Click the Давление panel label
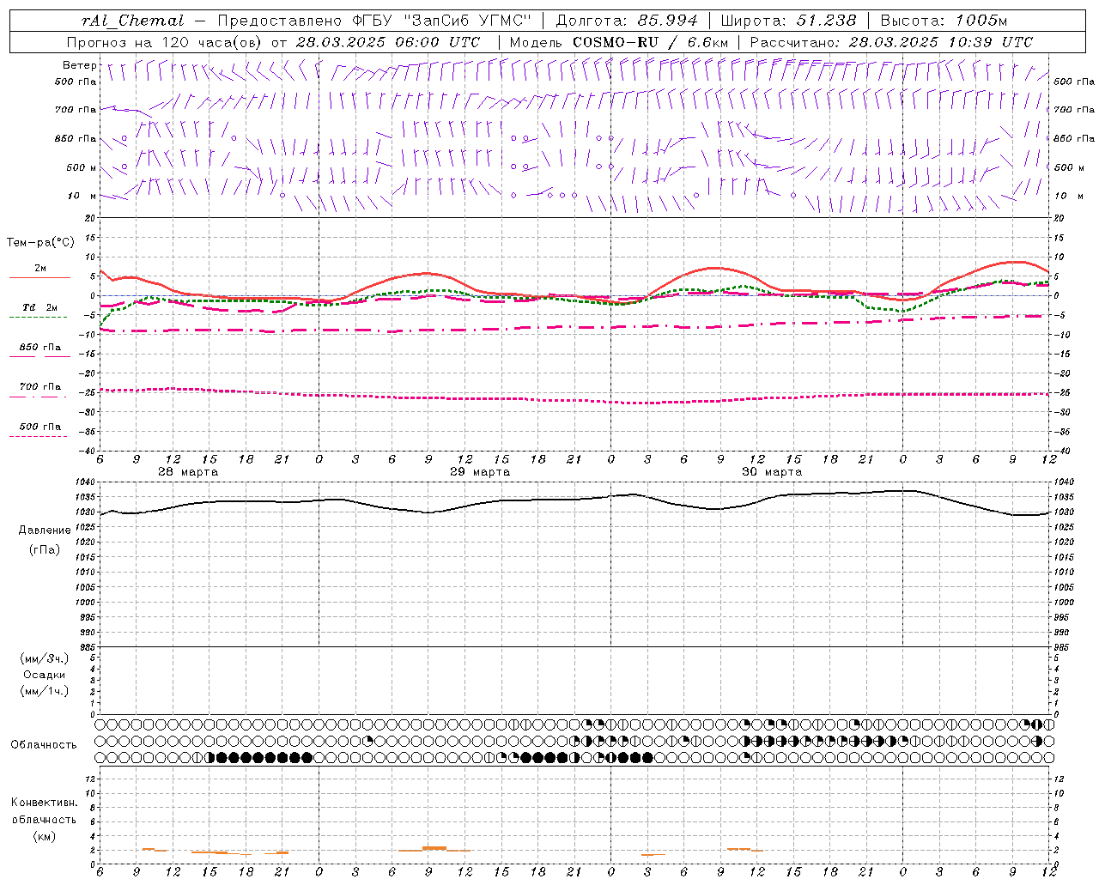 pos(45,530)
